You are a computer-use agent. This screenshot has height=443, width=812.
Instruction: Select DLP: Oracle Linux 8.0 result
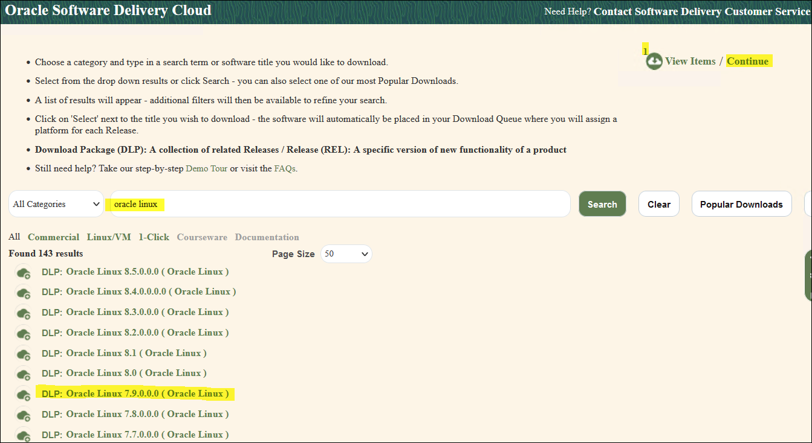124,373
